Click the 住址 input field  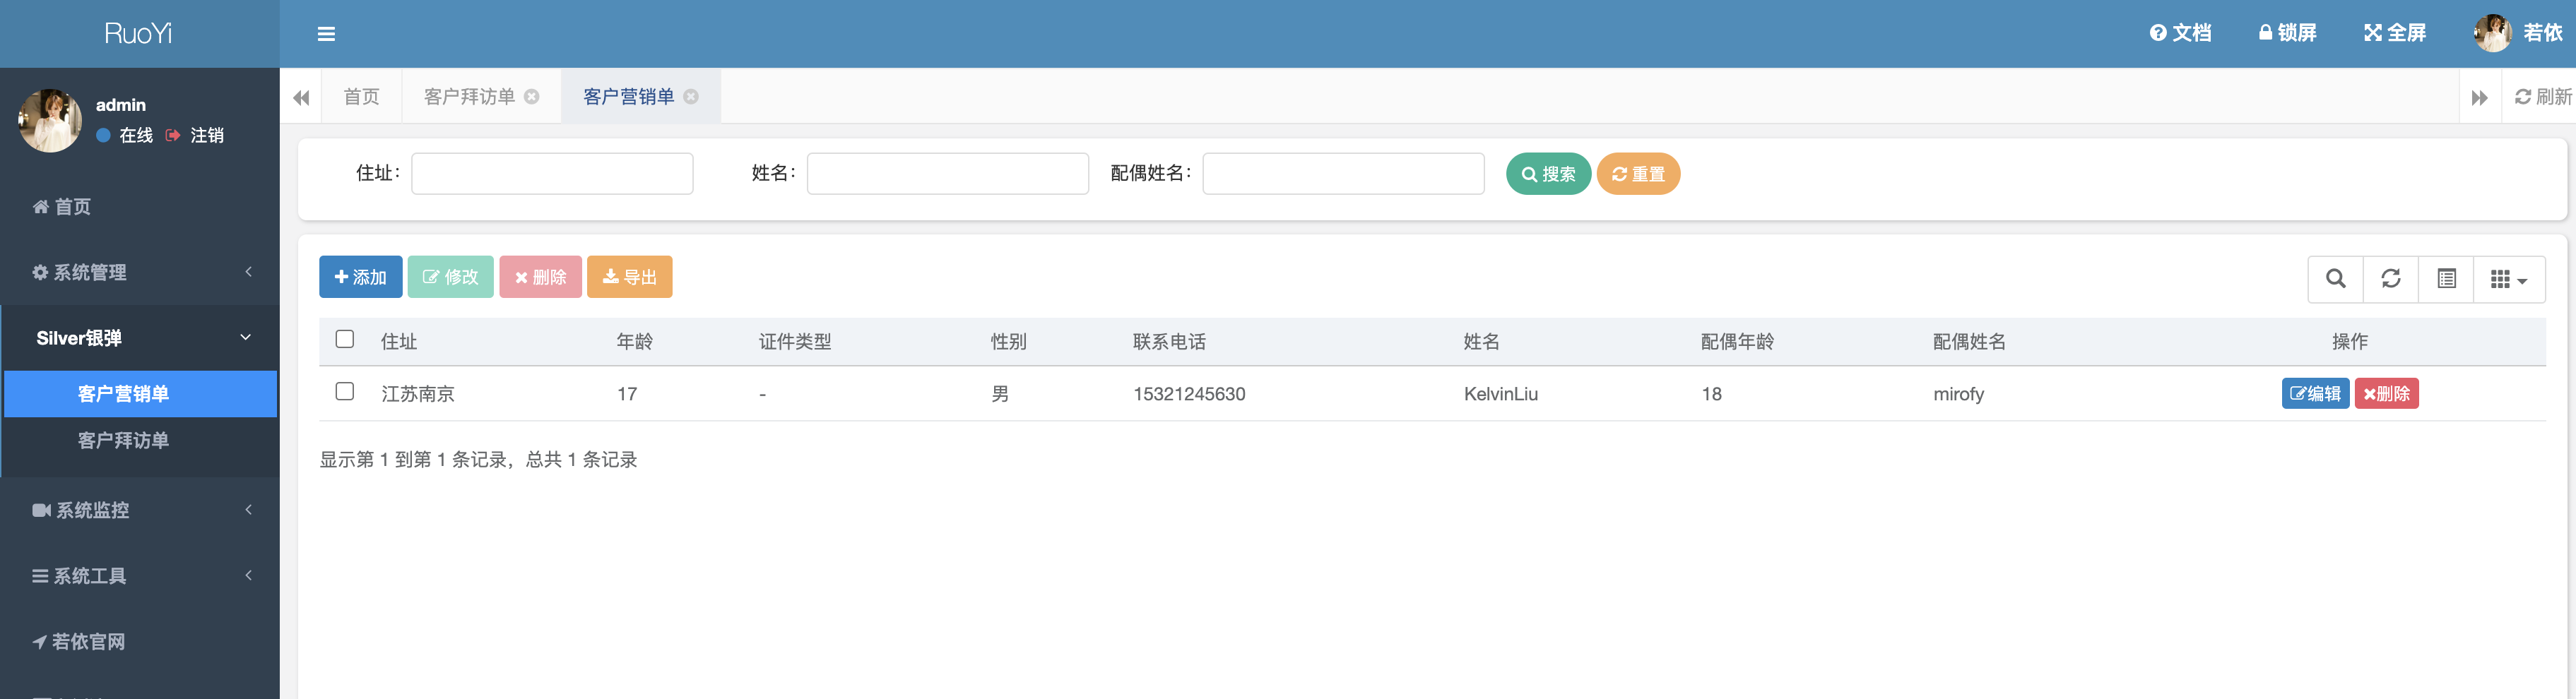coord(551,173)
